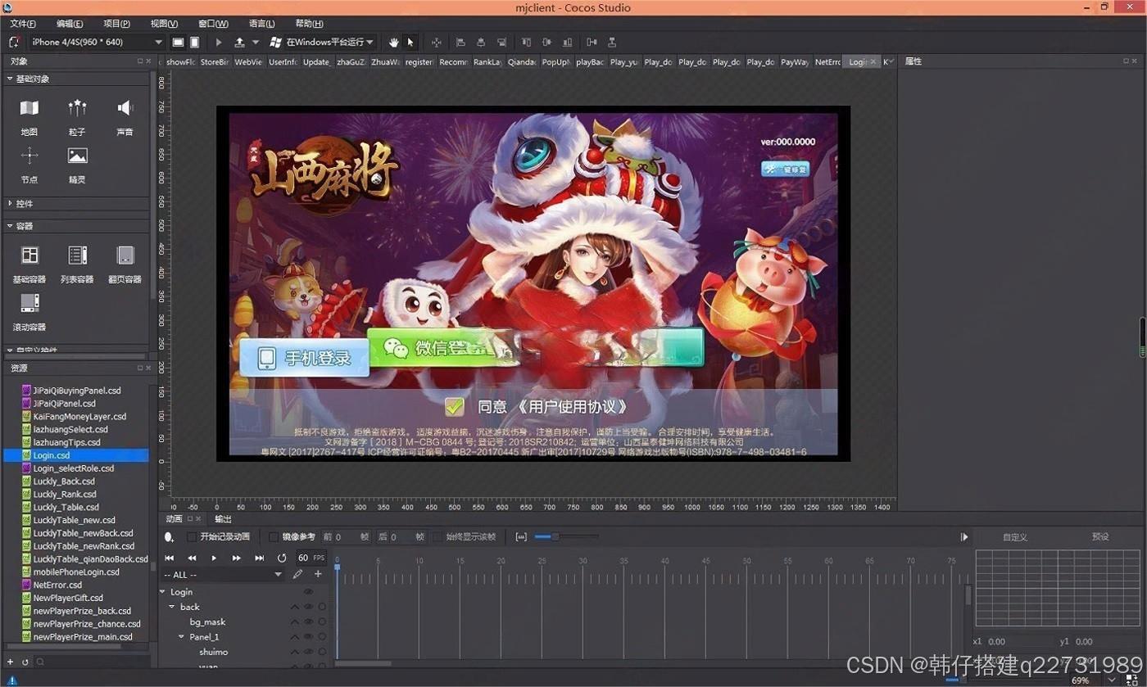Open the 编辑(E) menu
Viewport: 1147px width, 687px height.
coord(70,24)
